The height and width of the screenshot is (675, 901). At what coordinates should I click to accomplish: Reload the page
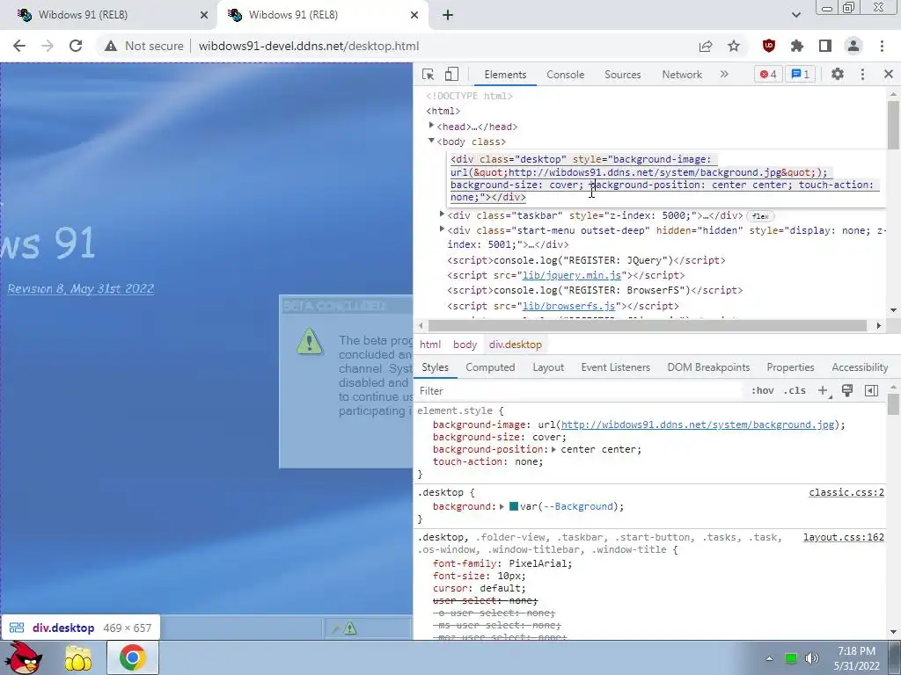tap(76, 46)
